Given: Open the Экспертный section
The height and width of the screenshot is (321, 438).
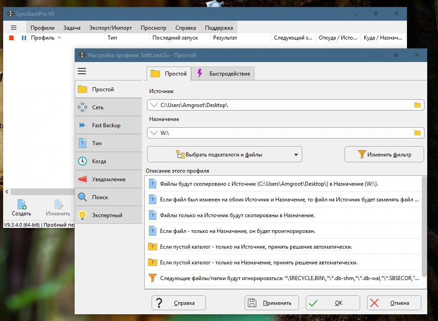Looking at the screenshot, I should [x=109, y=215].
